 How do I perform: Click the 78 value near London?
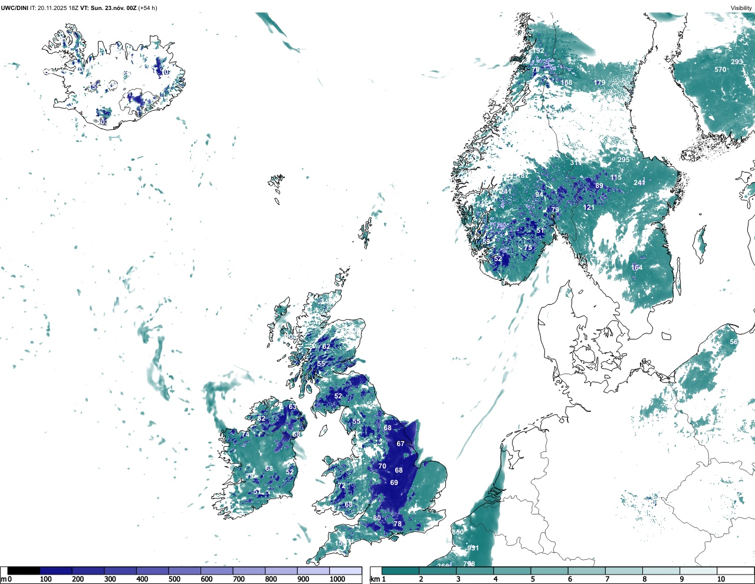pos(398,524)
